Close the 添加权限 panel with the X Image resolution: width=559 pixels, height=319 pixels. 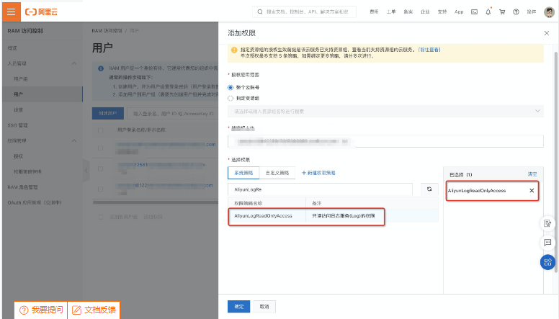547,33
